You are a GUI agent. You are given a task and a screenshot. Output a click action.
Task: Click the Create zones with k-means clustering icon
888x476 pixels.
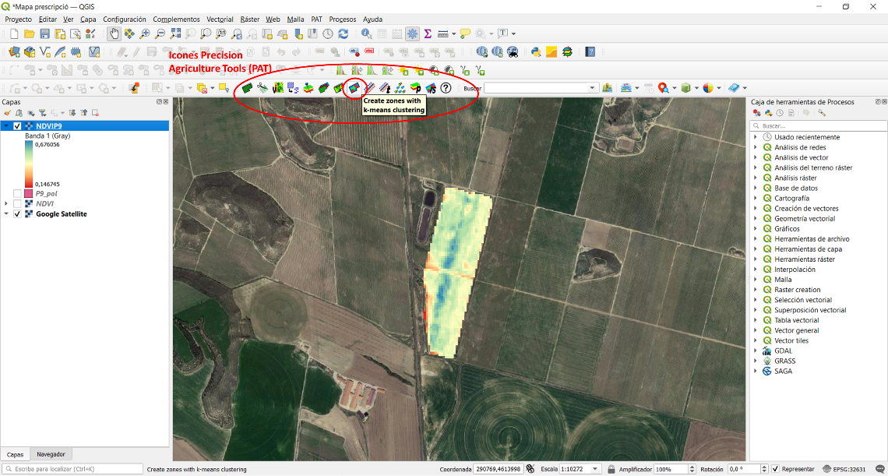[x=354, y=88]
